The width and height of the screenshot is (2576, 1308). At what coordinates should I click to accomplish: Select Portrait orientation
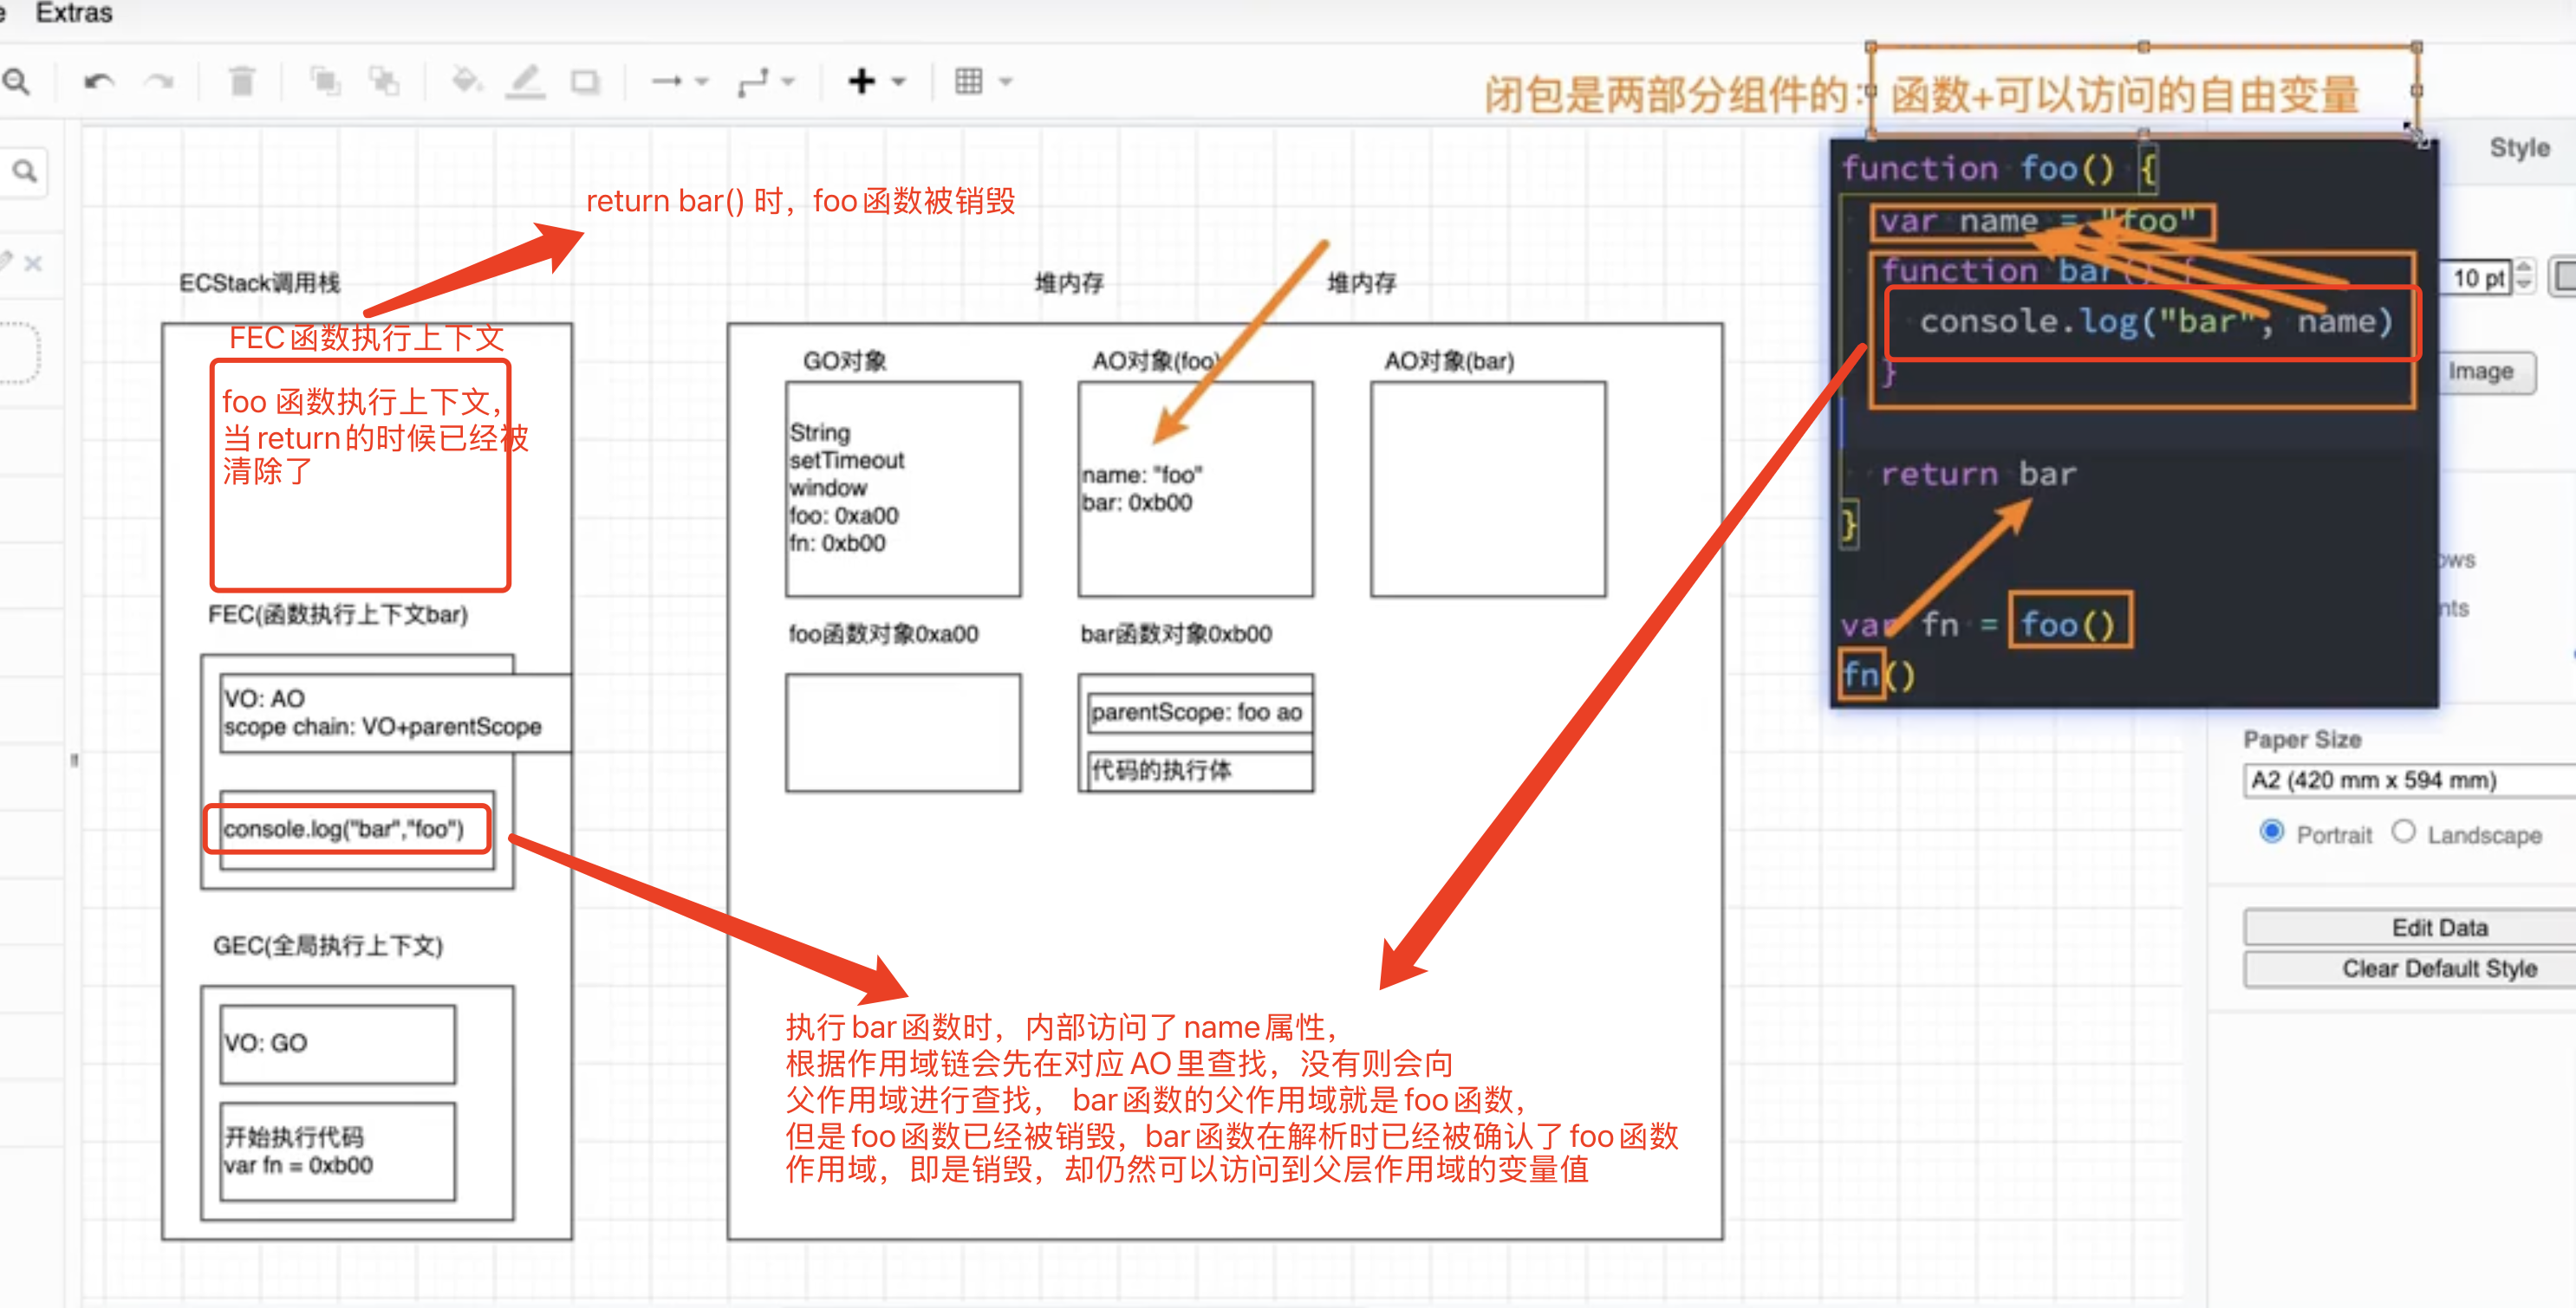tap(2272, 832)
